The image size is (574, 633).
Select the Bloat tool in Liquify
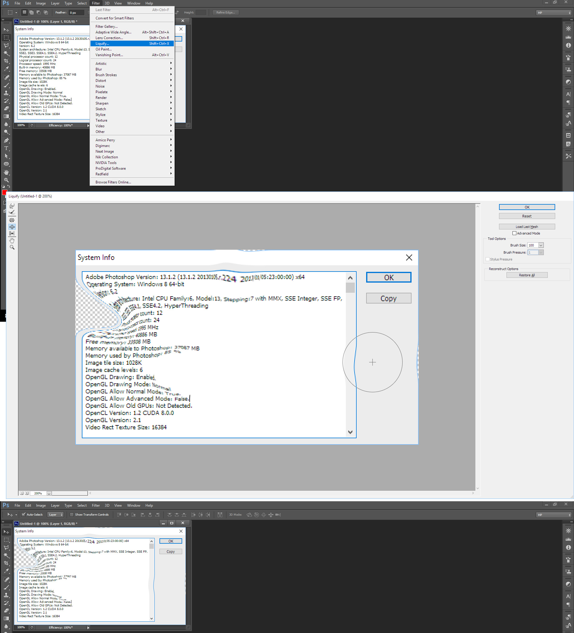click(12, 227)
